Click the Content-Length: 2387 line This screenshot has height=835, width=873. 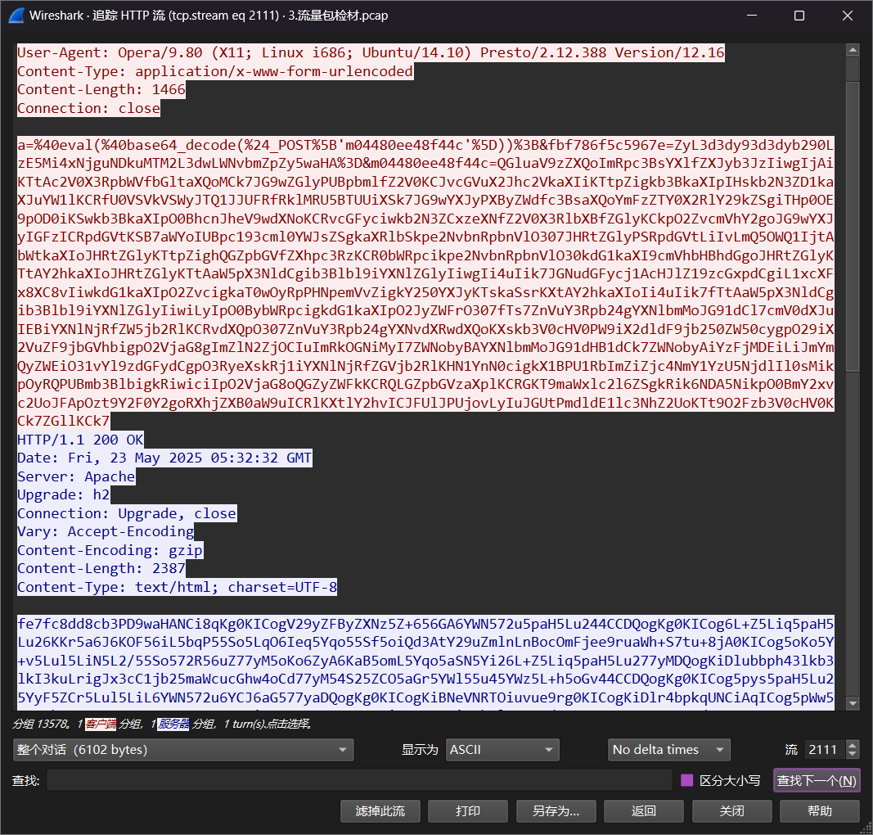[101, 568]
